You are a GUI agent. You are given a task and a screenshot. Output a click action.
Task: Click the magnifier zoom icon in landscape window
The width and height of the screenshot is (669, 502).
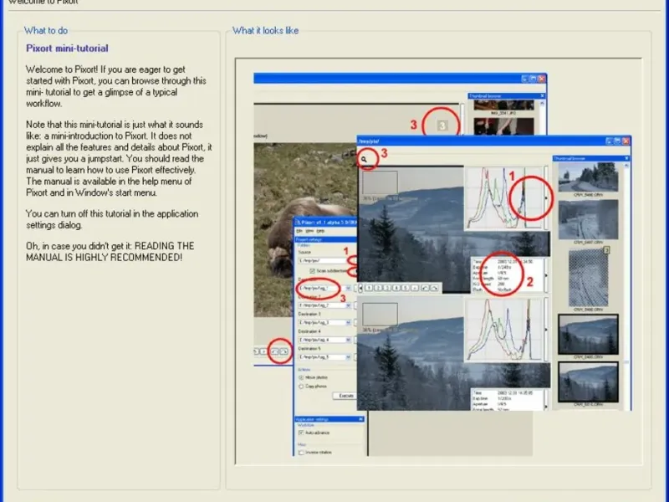tap(364, 159)
